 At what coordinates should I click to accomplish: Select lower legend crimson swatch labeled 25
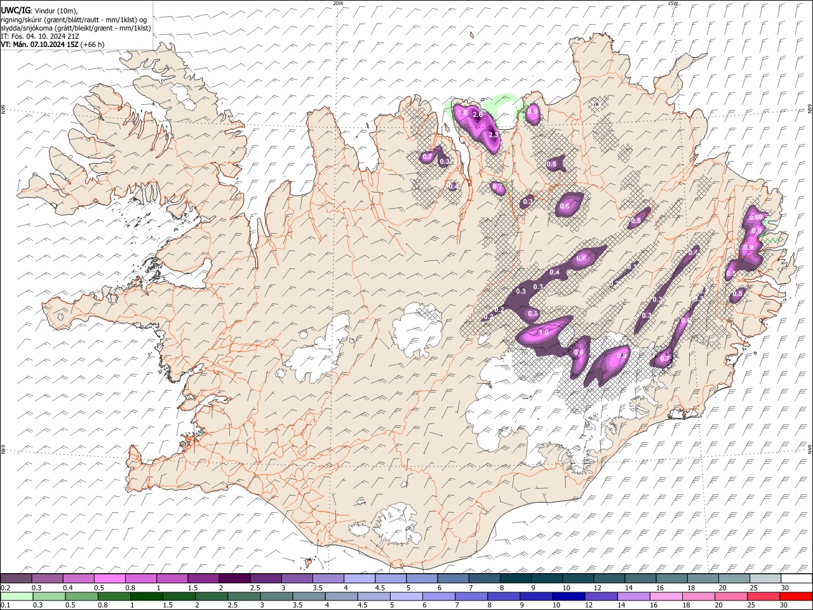pos(763,596)
